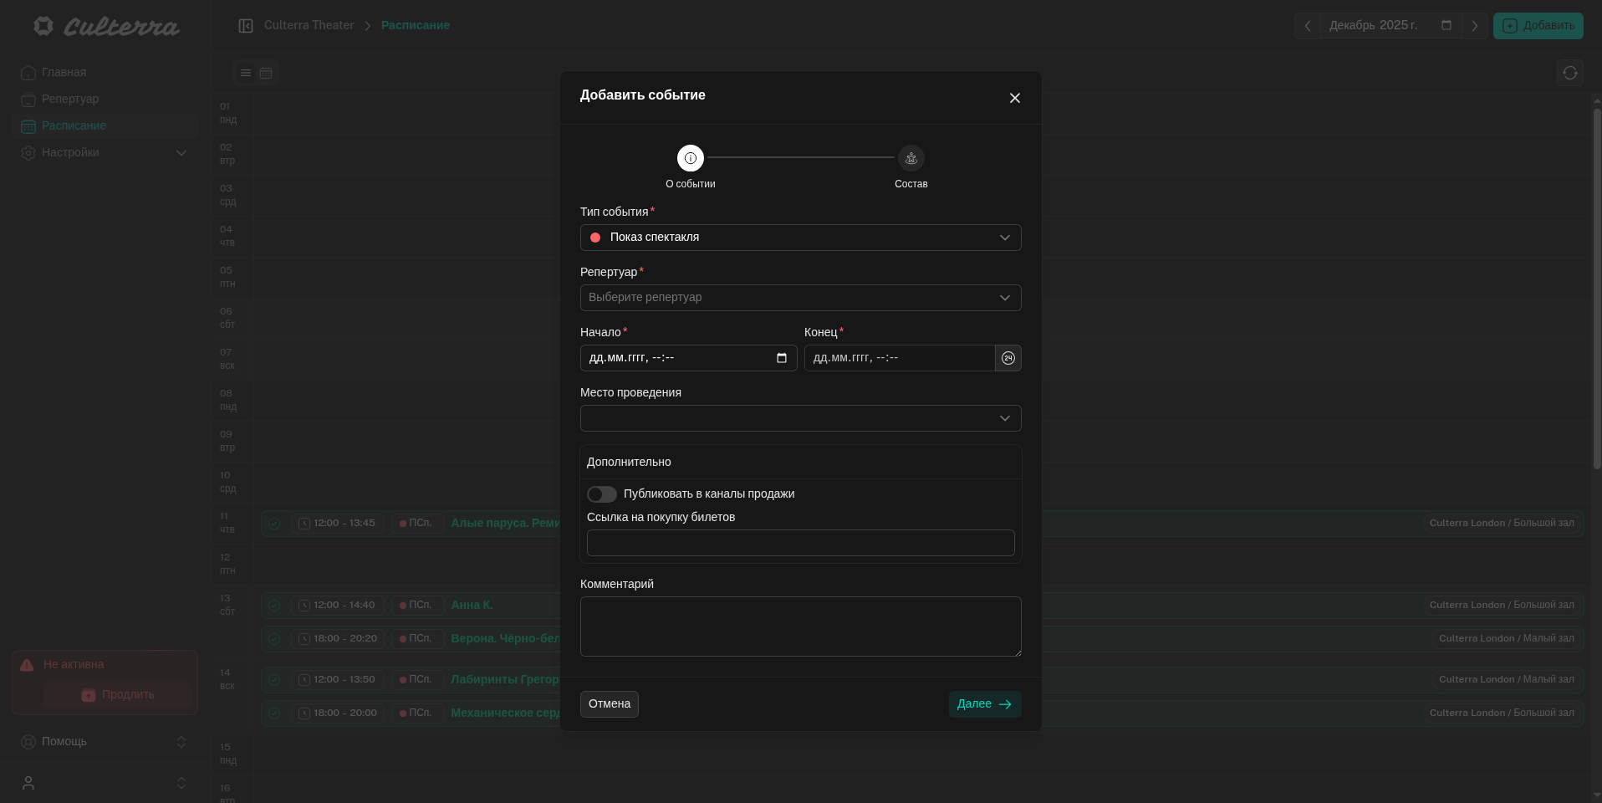The image size is (1602, 803).
Task: Click the 24-hour clock icon beside Конец
Action: coord(1008,358)
